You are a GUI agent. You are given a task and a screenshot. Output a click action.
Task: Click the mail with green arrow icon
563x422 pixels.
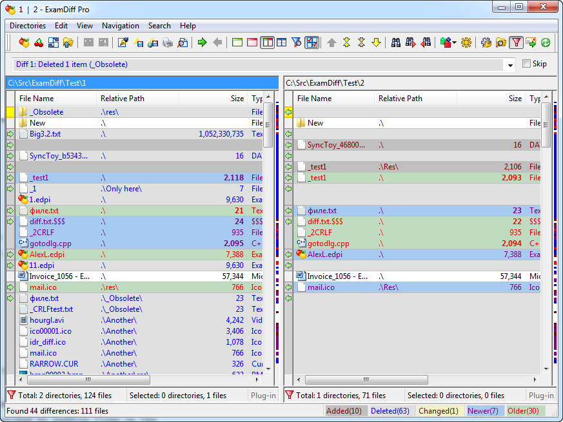pyautogui.click(x=531, y=43)
